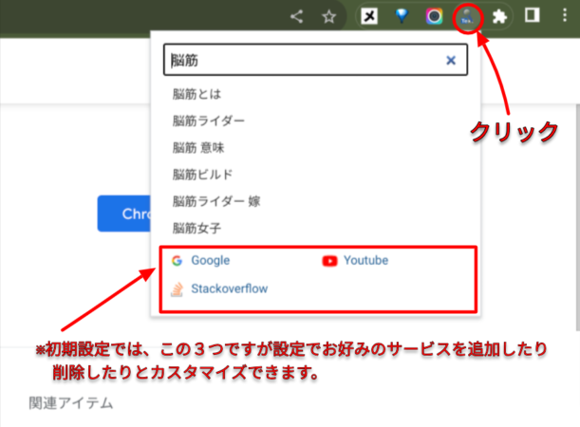Click the red-circled search extension icon
This screenshot has width=580, height=427.
[467, 16]
